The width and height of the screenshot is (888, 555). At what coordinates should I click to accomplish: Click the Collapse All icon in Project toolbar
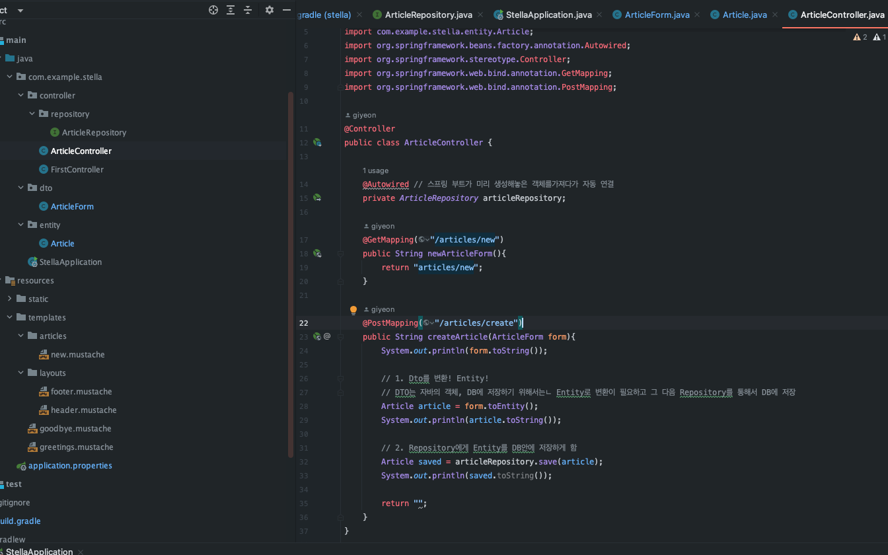click(248, 10)
